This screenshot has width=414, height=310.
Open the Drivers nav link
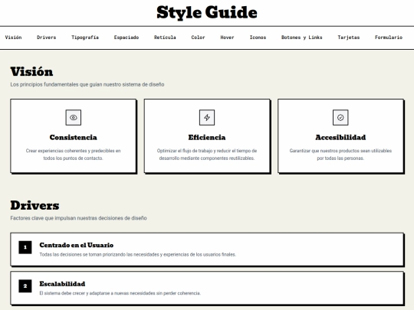47,38
